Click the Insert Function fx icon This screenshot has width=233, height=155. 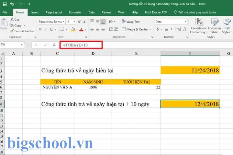[54, 45]
